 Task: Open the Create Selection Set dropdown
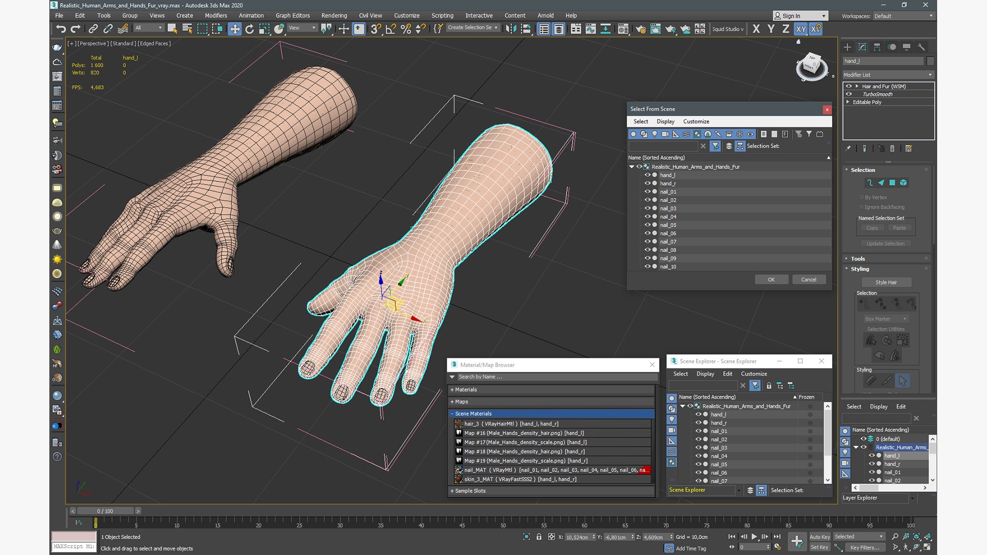coord(472,28)
